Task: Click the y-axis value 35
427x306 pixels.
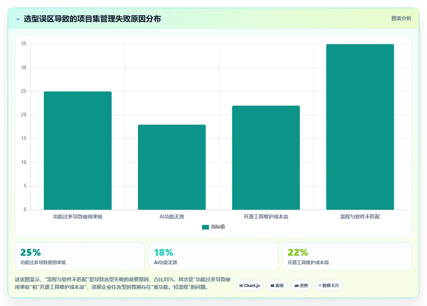Action: click(24, 44)
